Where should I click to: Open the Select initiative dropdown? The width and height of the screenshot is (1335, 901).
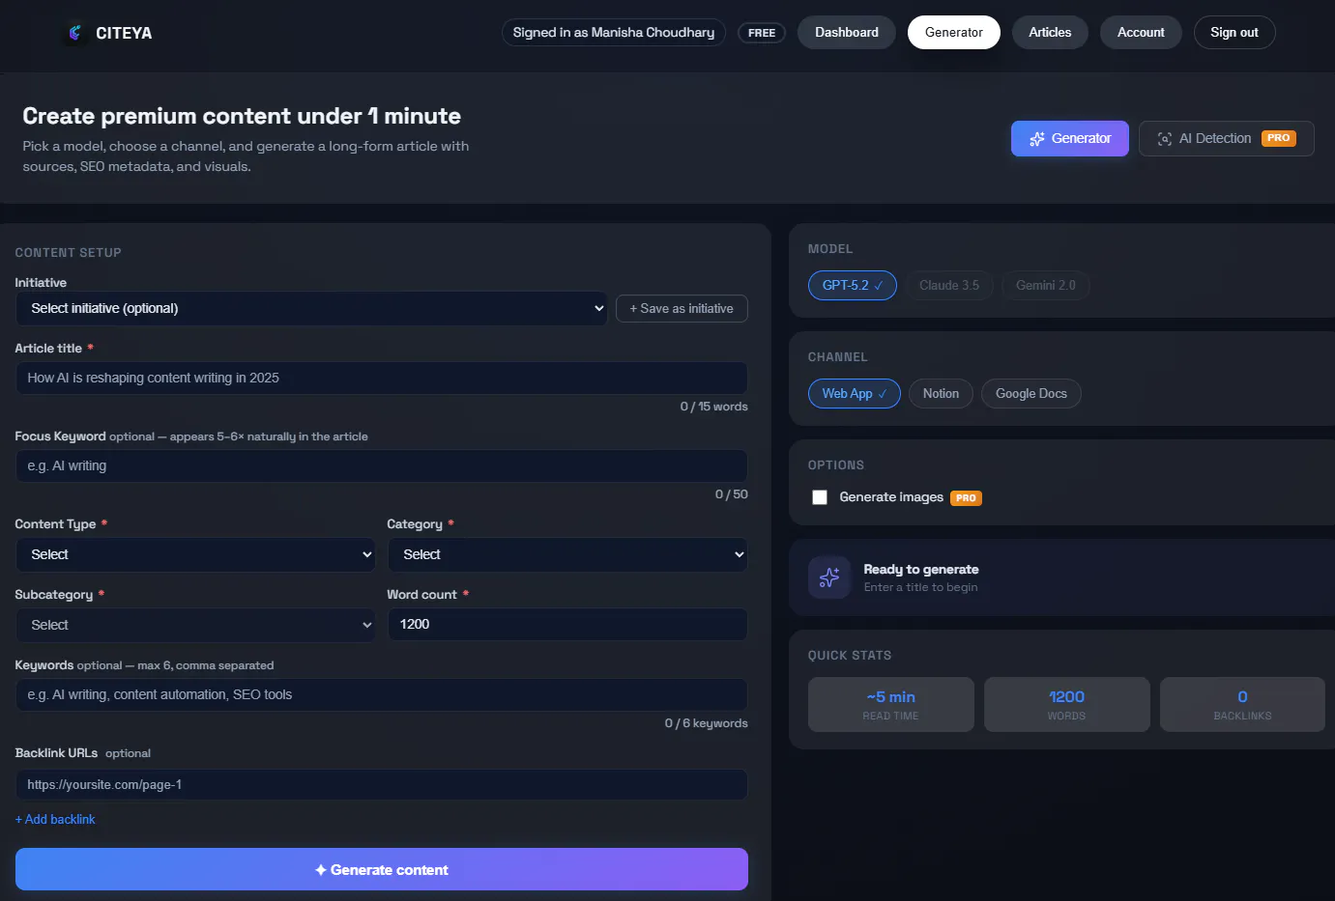click(x=311, y=309)
